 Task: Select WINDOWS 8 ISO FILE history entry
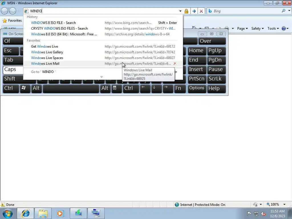point(103,23)
